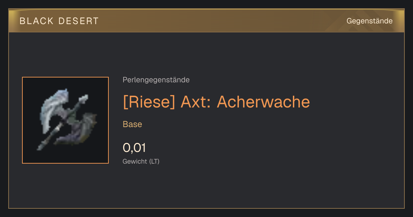Click the word Axt: in title

coord(196,102)
